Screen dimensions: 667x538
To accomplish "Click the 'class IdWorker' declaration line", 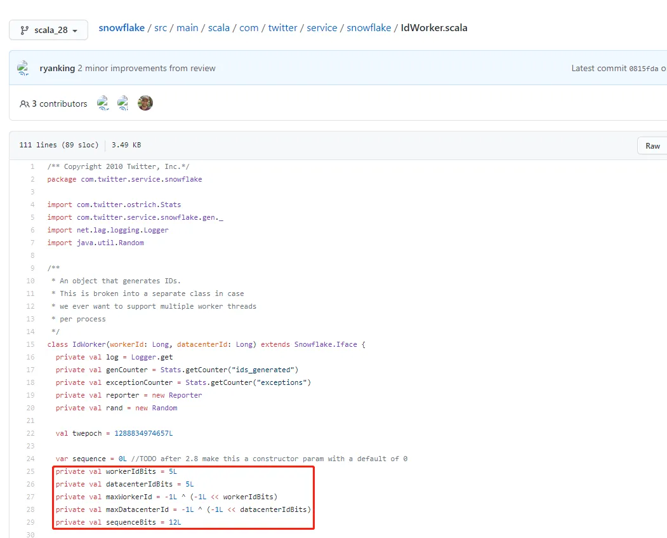I will coord(206,345).
